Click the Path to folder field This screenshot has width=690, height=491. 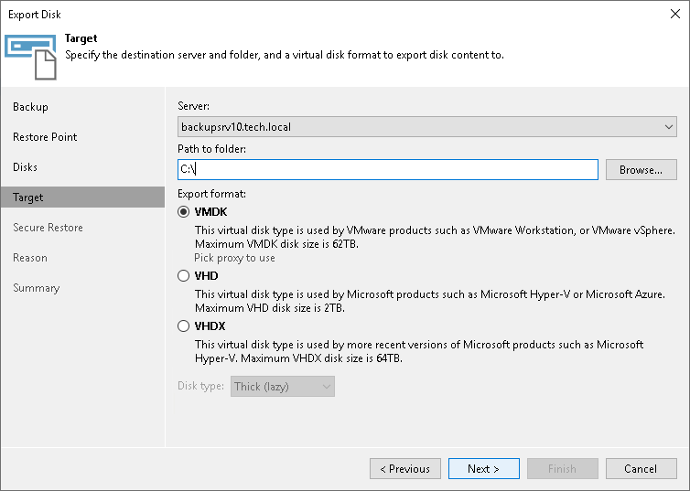coord(387,170)
